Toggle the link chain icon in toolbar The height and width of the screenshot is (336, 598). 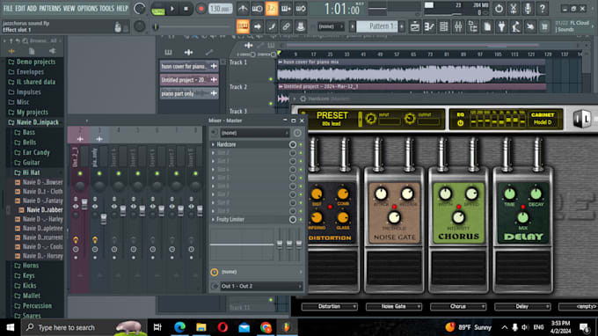click(x=286, y=26)
